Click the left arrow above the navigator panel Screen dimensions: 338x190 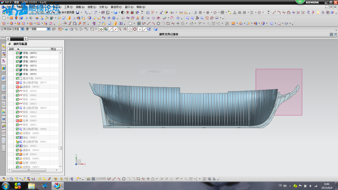coord(8,39)
